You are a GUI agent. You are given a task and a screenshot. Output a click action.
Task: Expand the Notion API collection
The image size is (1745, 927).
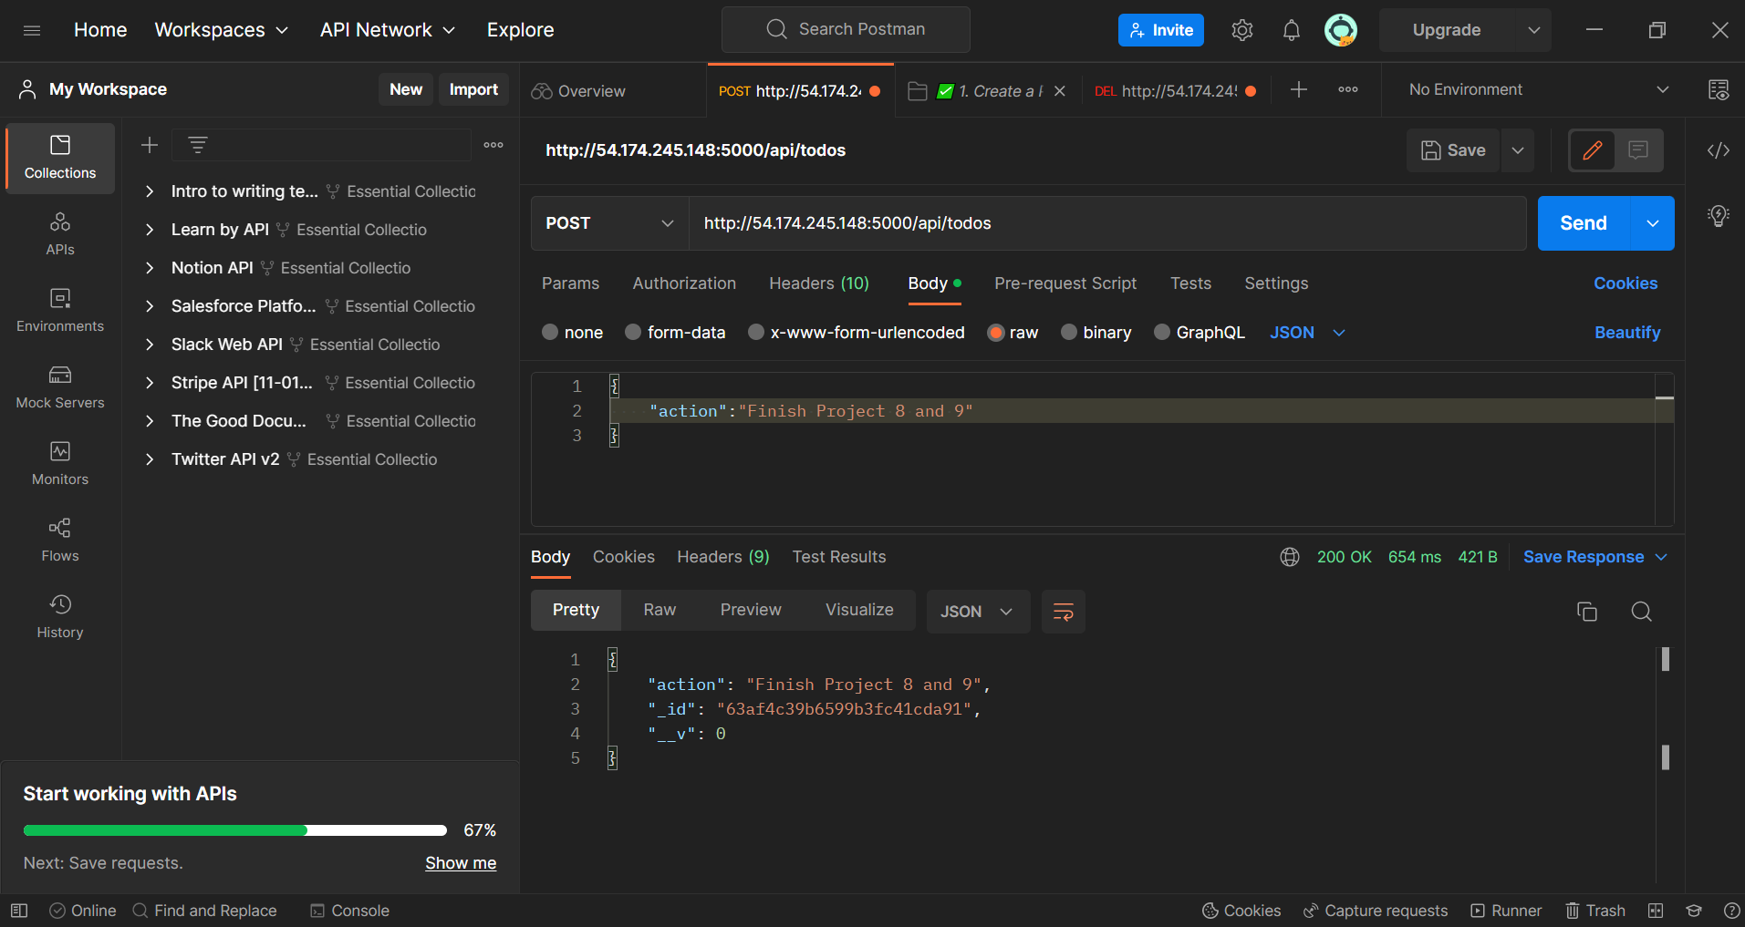point(151,267)
